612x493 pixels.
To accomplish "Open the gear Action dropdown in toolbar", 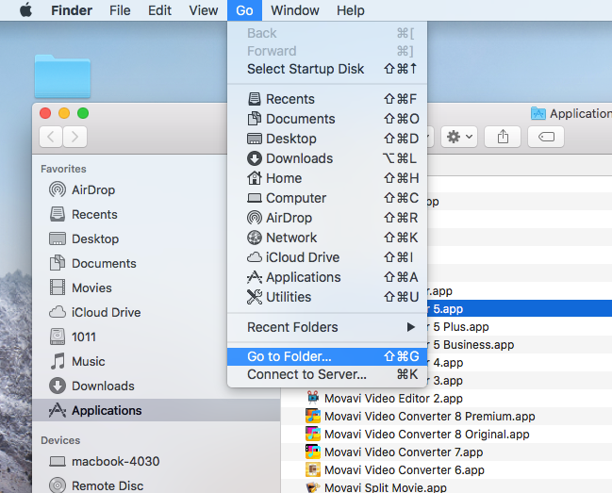I will click(459, 137).
